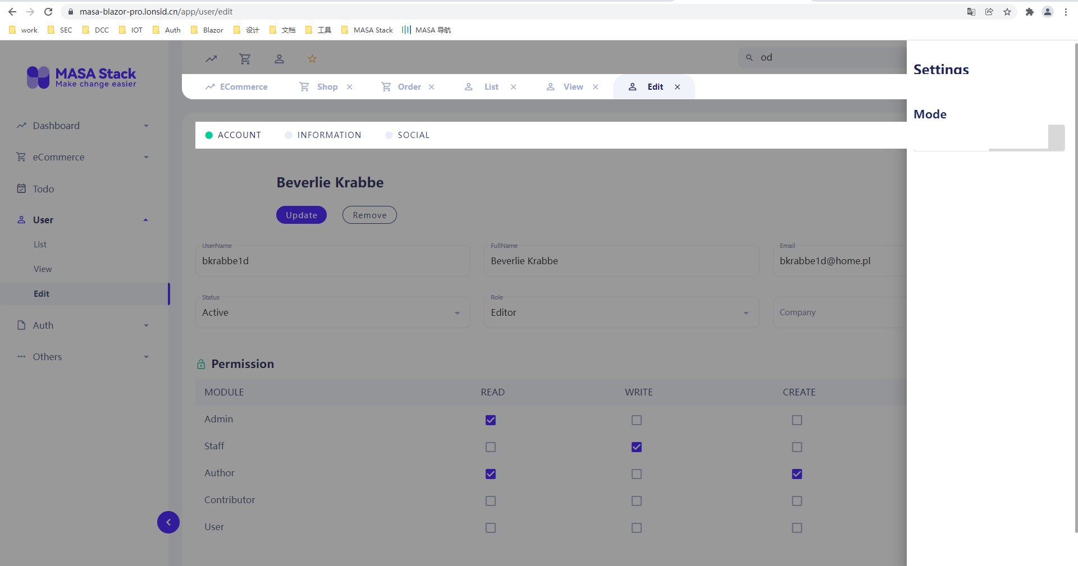Switch to the INFORMATION tab
Viewport: 1078px width, 566px height.
[329, 135]
